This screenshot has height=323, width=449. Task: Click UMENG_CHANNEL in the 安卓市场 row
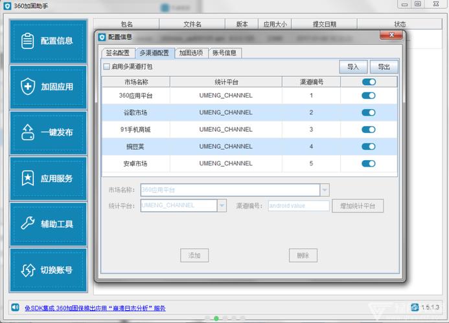tap(226, 163)
